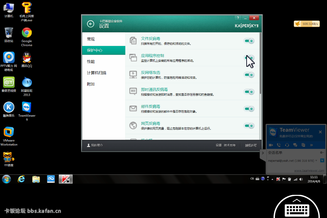Screen dimensions: 327x218
Task: Collapse the TeamViewer panel with side arrow
Action: (x=263, y=153)
